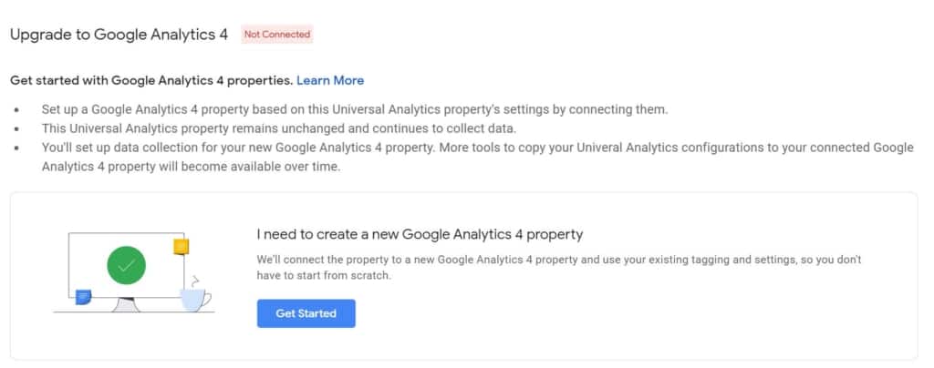Click the coffee cup illustration
The width and height of the screenshot is (934, 368).
[194, 298]
